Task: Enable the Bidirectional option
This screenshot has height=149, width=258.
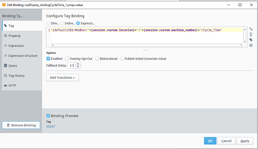Action: [x=97, y=59]
